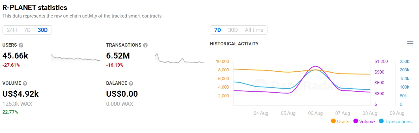This screenshot has width=419, height=133.
Task: Toggle Users series via legend label
Action: (x=343, y=122)
